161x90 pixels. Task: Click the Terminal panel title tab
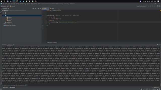(x=4, y=45)
